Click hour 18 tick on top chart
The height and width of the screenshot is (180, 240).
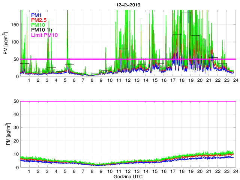point(181,81)
